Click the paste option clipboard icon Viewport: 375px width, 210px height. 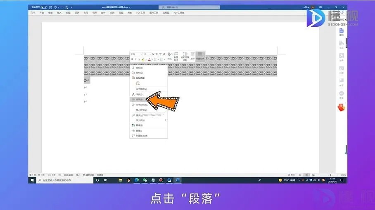click(x=138, y=83)
